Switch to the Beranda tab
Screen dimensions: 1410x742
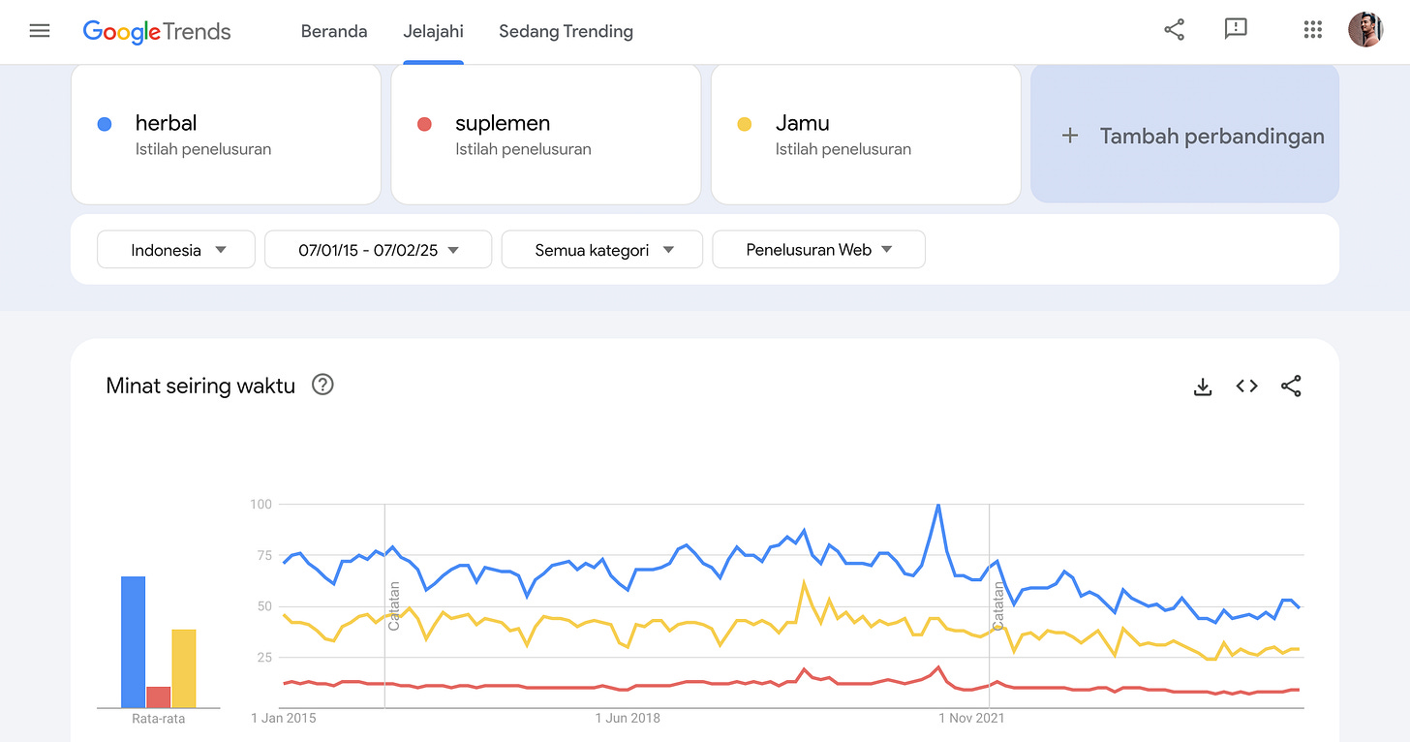point(334,31)
